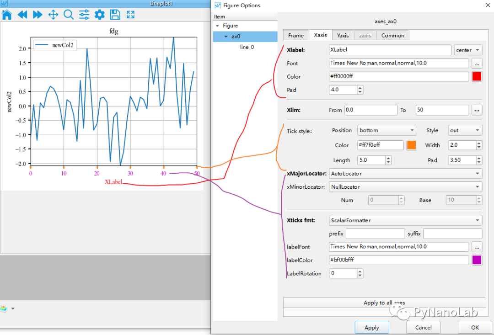Click the Home reset view icon

pyautogui.click(x=6, y=15)
